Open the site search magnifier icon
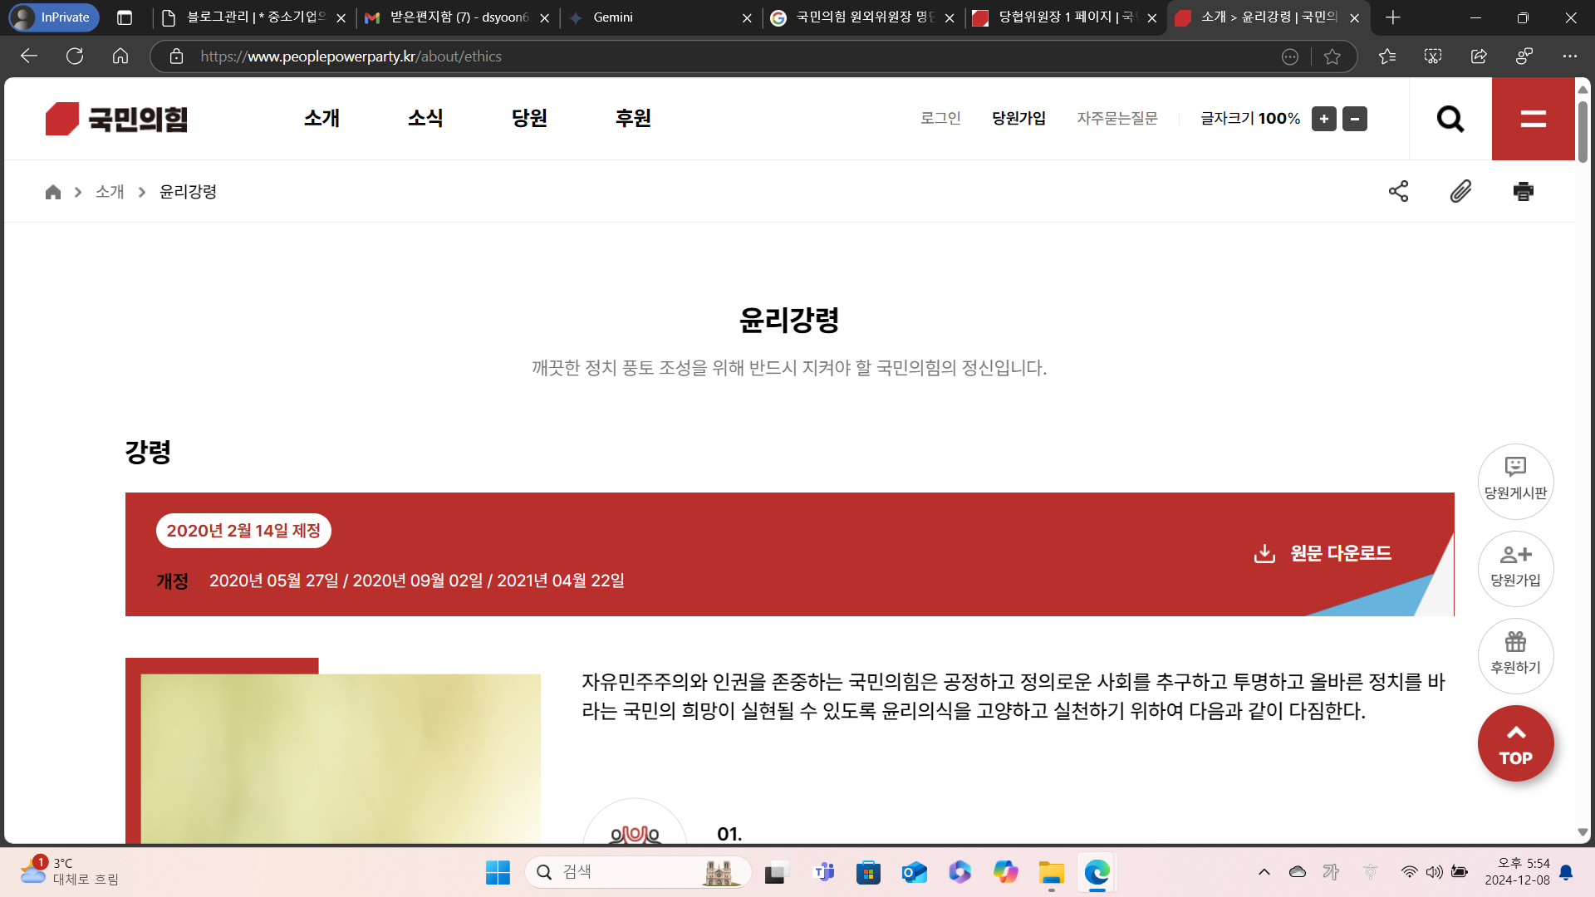The height and width of the screenshot is (897, 1595). tap(1450, 119)
